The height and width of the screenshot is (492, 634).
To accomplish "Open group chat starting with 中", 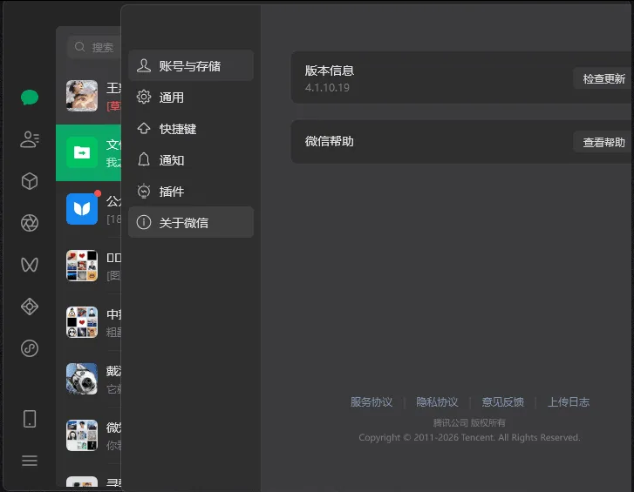I will pyautogui.click(x=89, y=322).
